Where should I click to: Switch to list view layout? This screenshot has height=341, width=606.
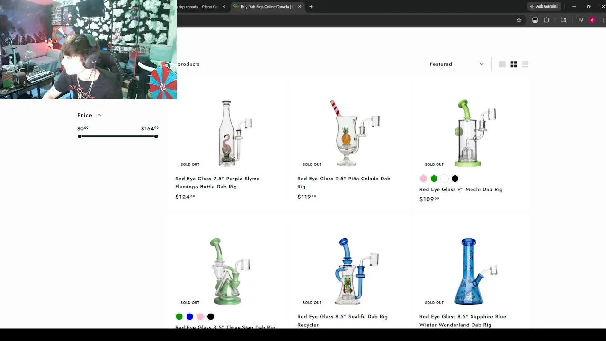pos(525,64)
